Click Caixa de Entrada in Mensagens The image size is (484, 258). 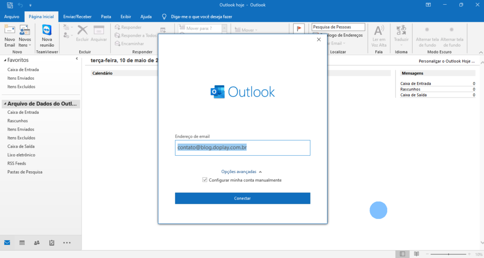(415, 83)
